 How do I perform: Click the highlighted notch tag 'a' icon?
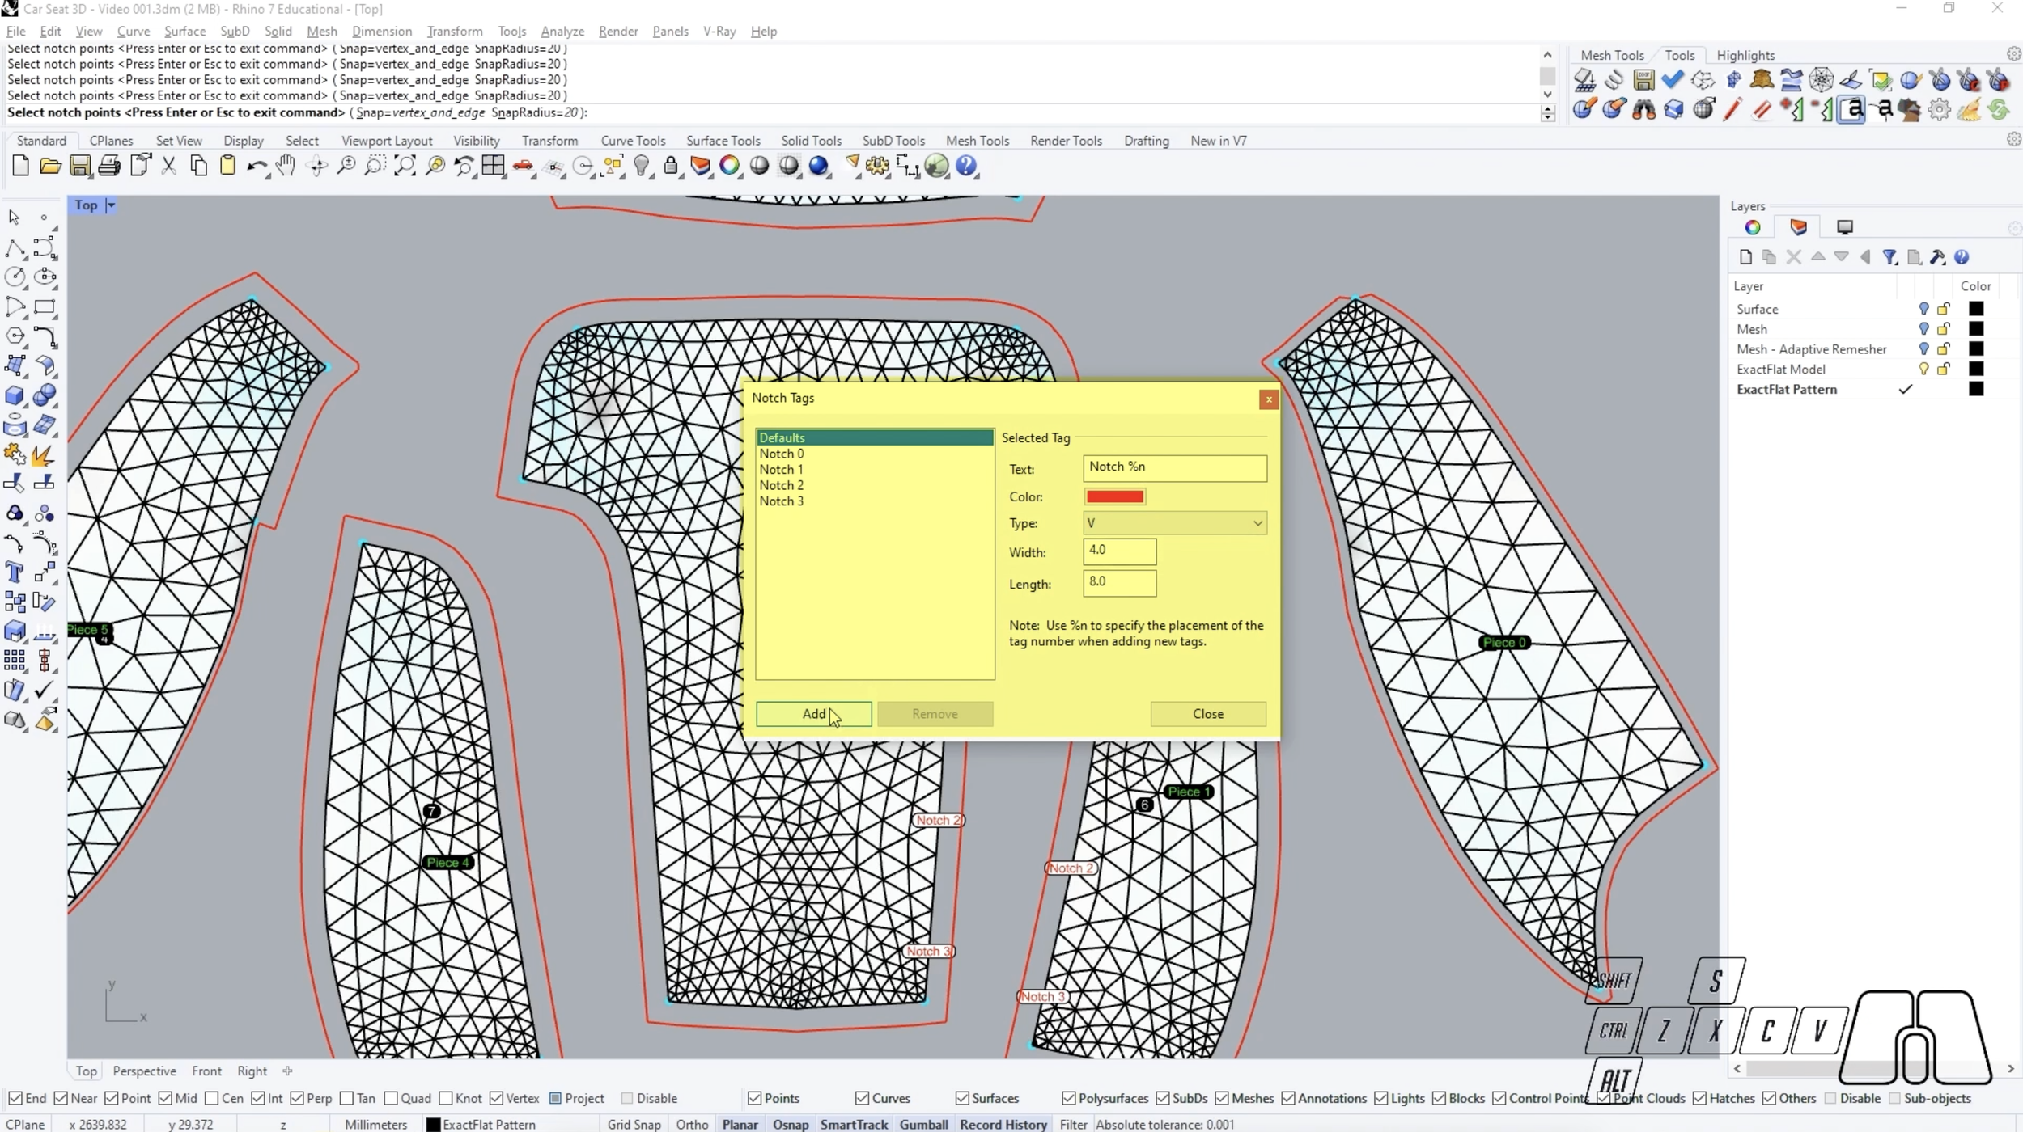click(1851, 109)
